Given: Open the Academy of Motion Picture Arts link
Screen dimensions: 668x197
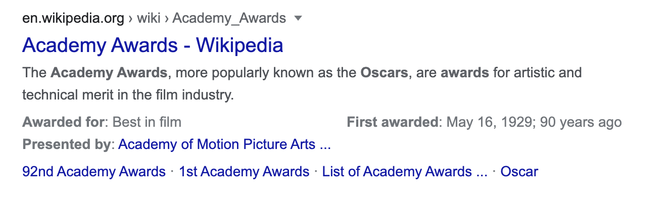Looking at the screenshot, I should tap(224, 145).
